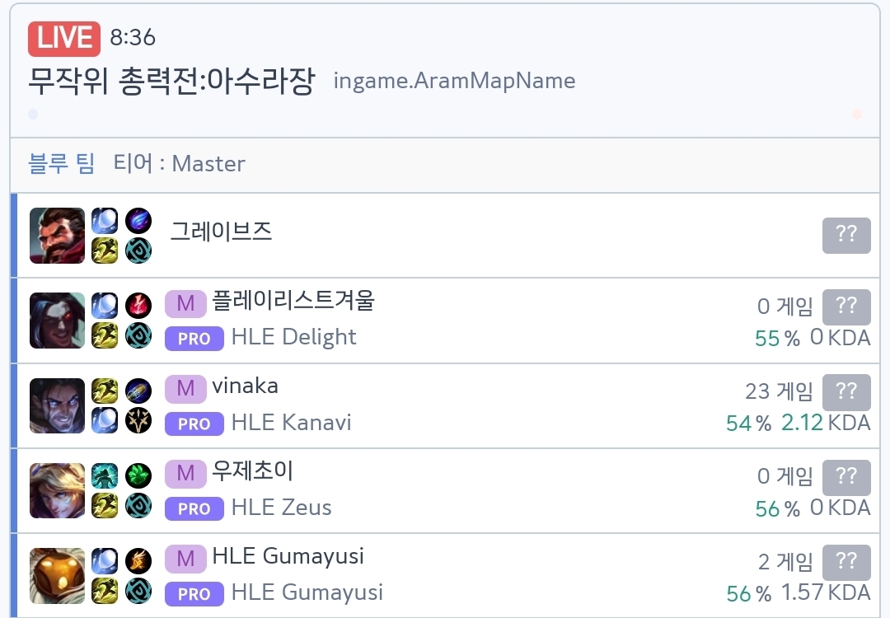Click the Ezreal portrait beside 우제초이
890x618 pixels.
(57, 490)
